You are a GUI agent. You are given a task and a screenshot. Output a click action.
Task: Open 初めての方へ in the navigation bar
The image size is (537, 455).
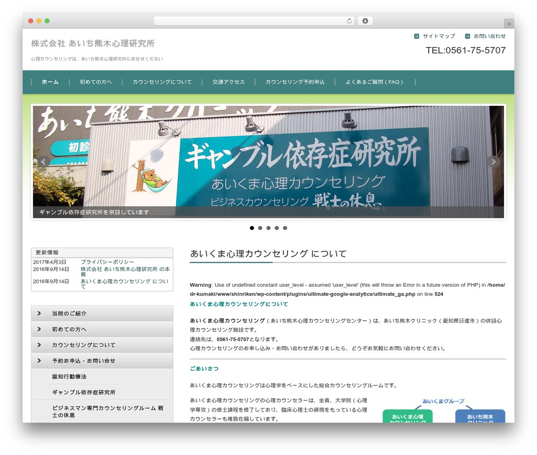(96, 82)
